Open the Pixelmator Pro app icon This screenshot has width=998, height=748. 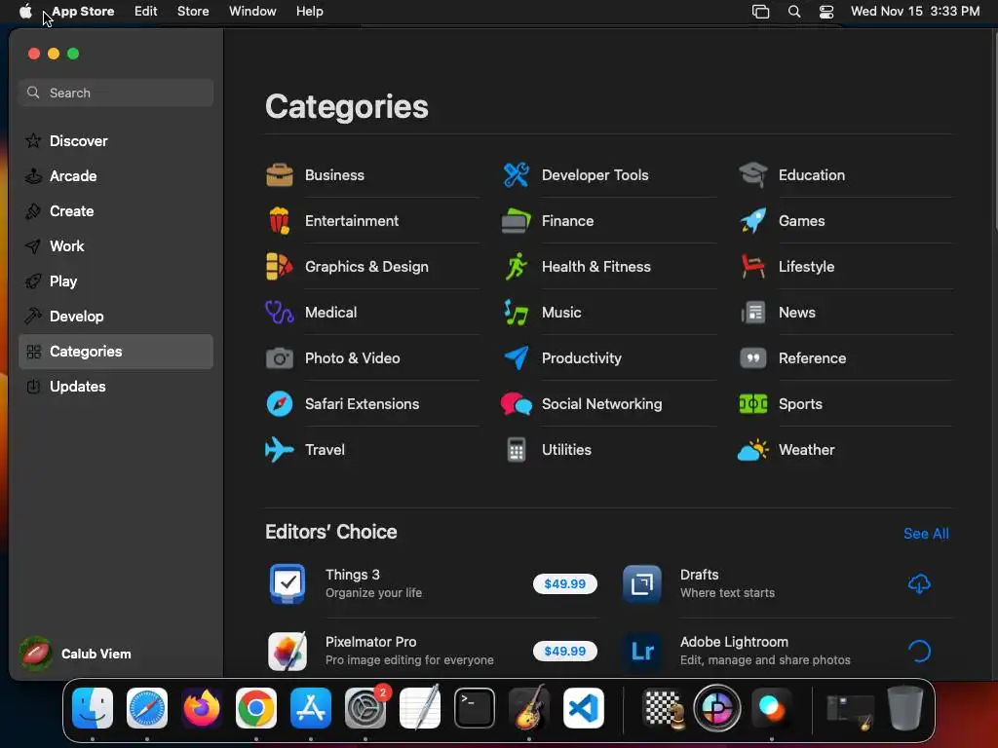pos(288,652)
